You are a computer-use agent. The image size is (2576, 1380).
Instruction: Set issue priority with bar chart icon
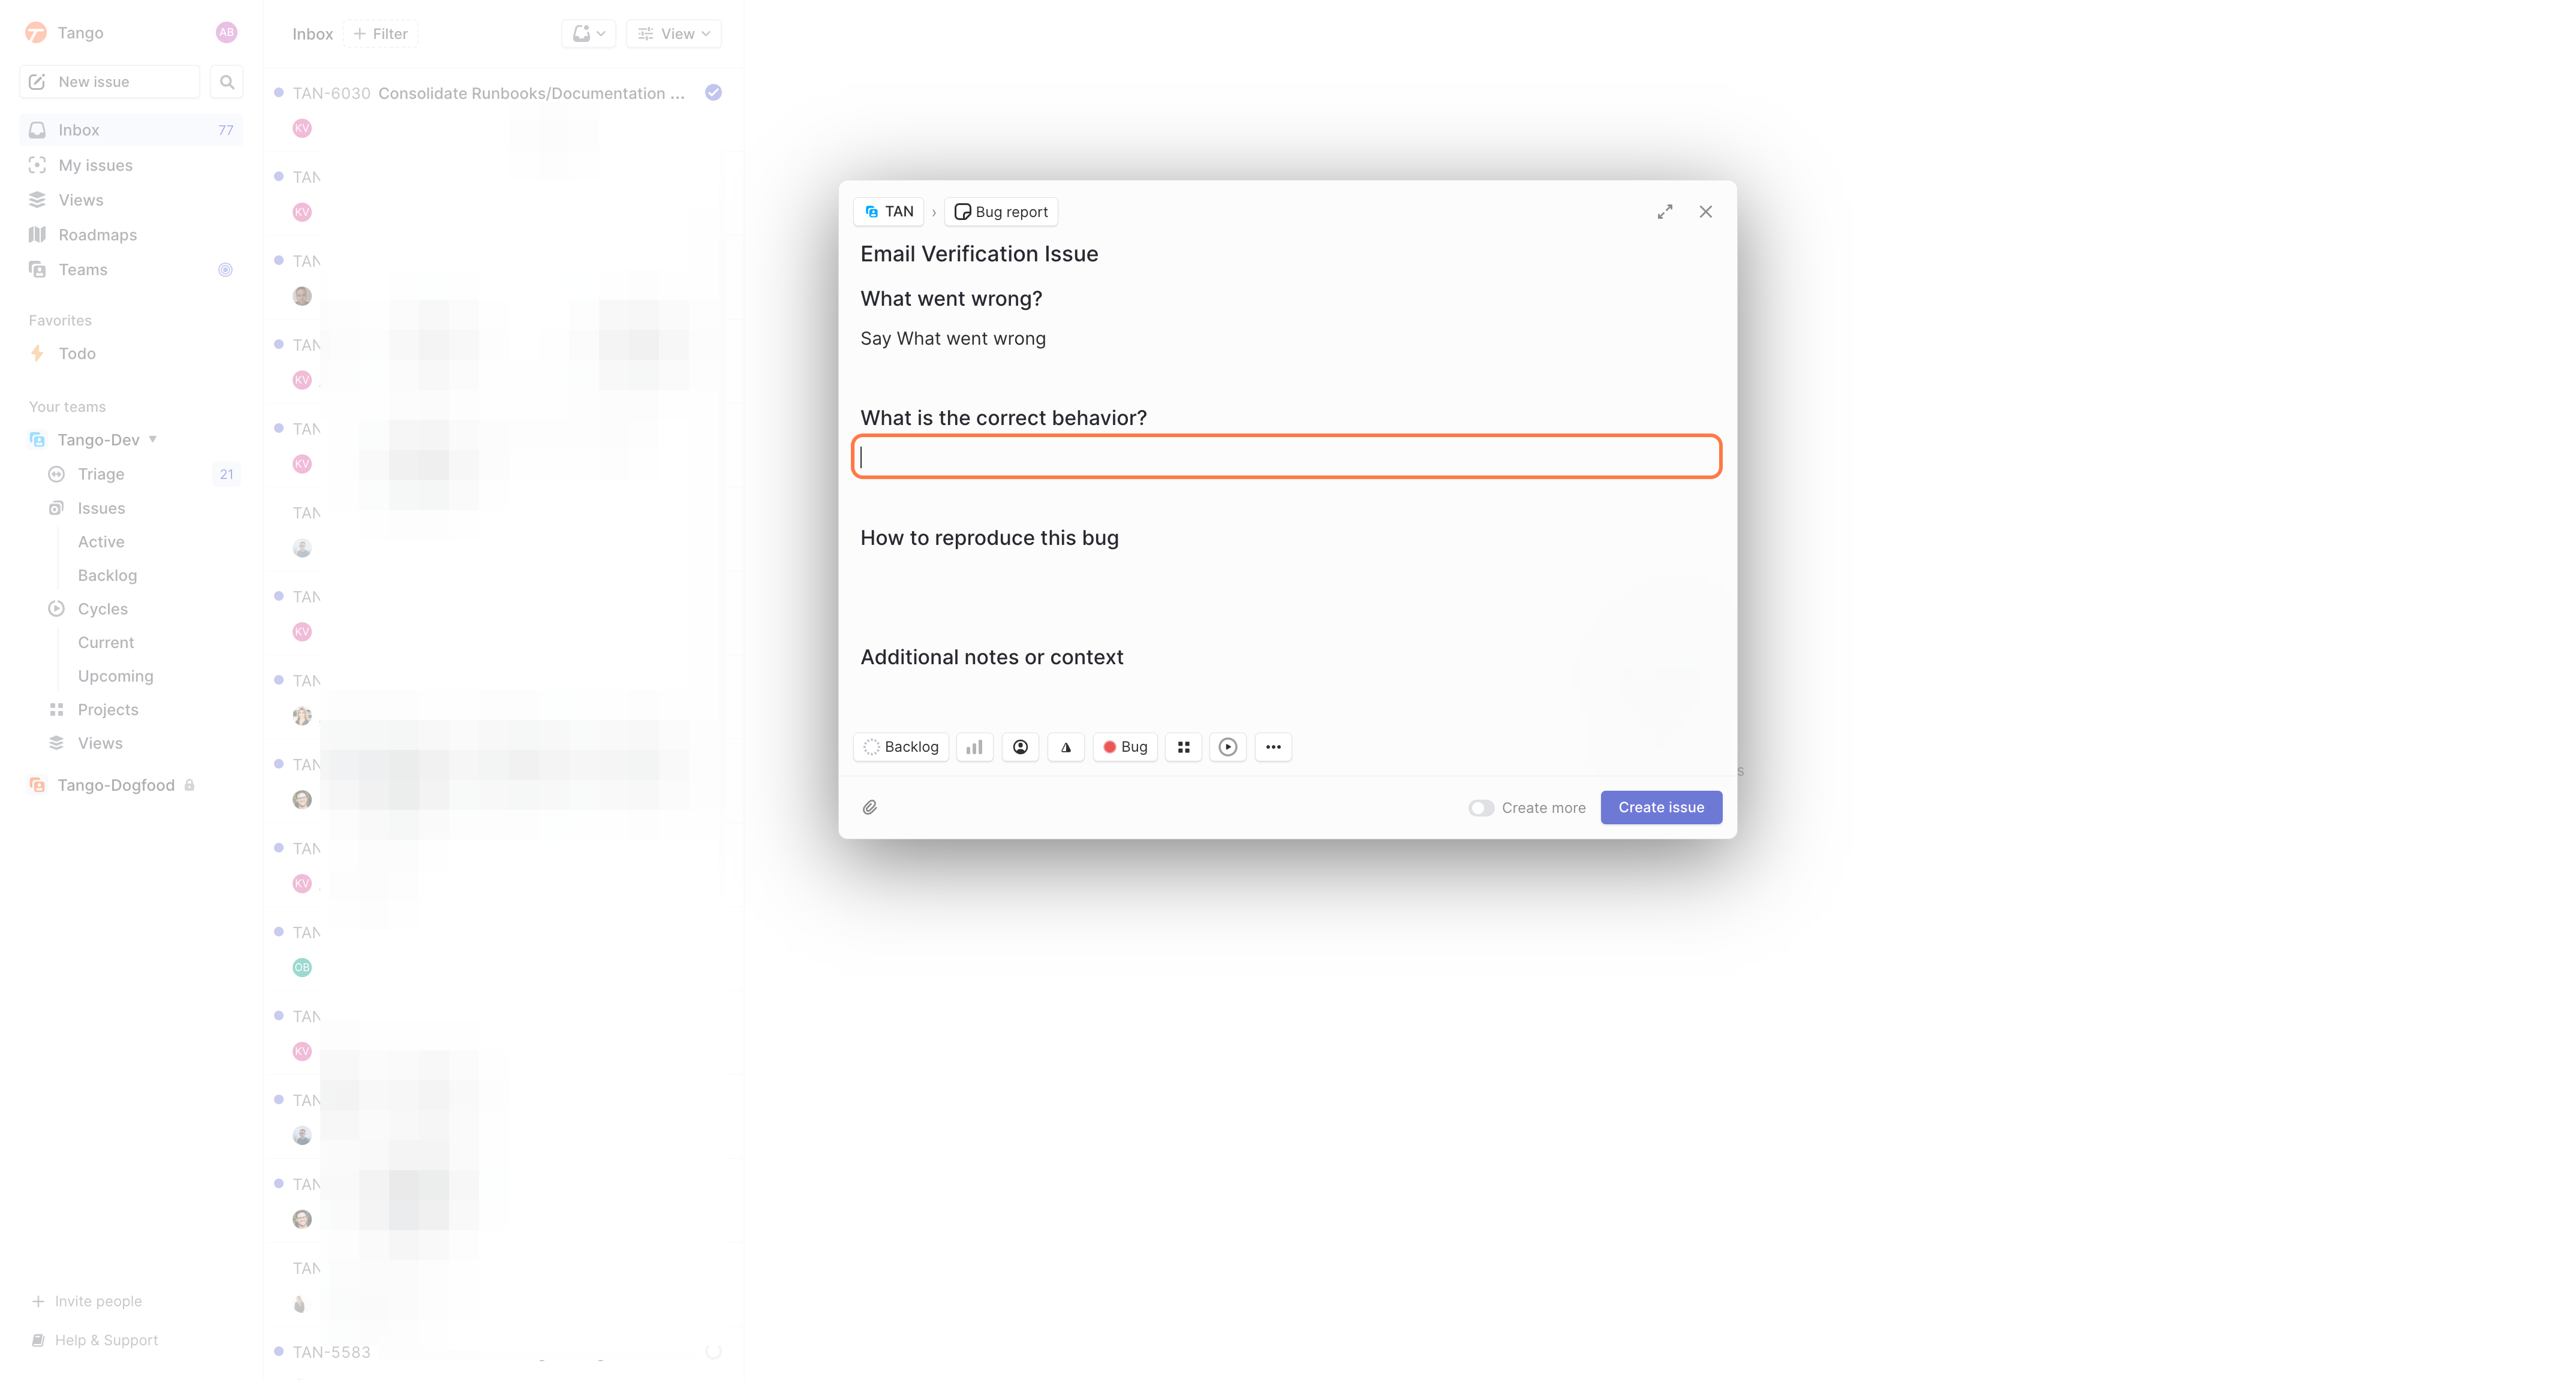974,747
